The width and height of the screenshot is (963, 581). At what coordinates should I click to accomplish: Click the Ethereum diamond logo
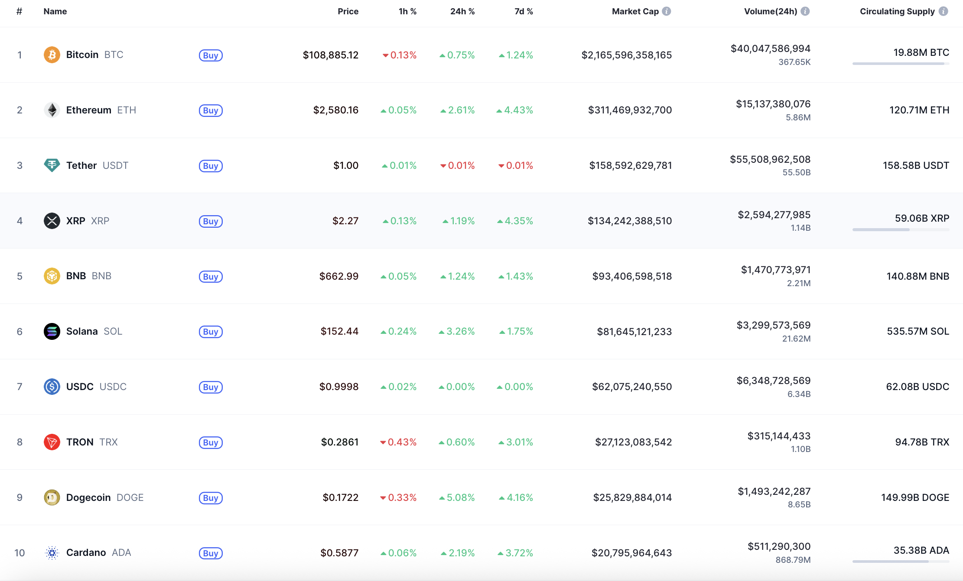click(52, 110)
